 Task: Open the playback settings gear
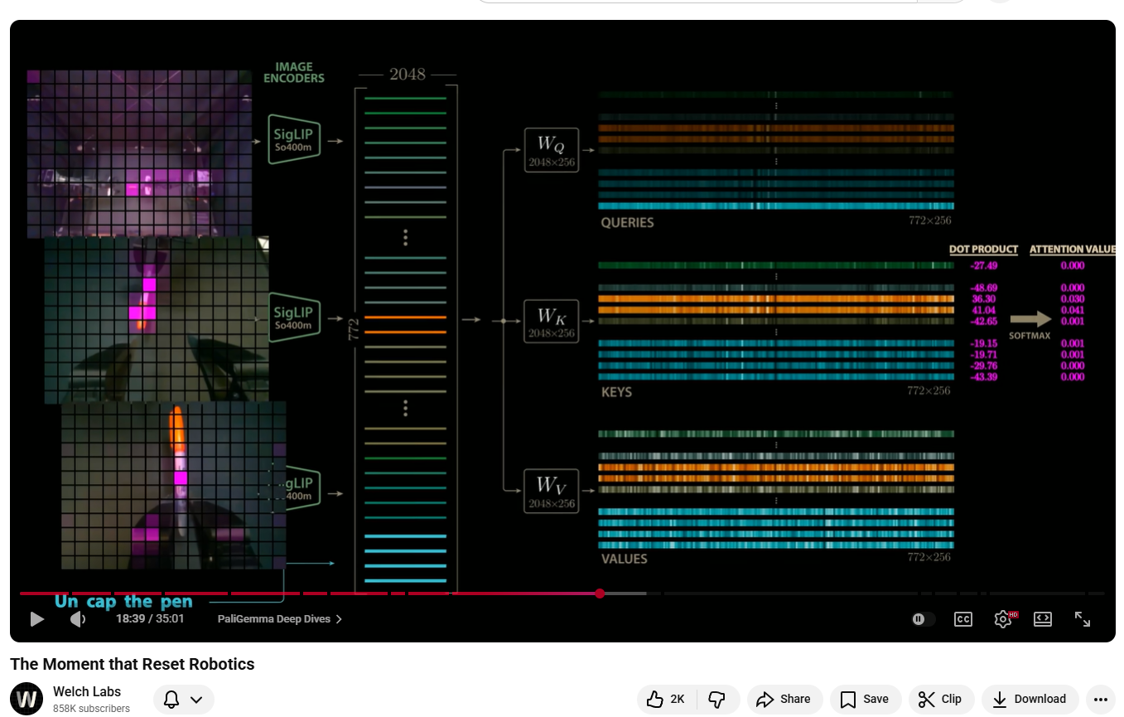click(1002, 618)
